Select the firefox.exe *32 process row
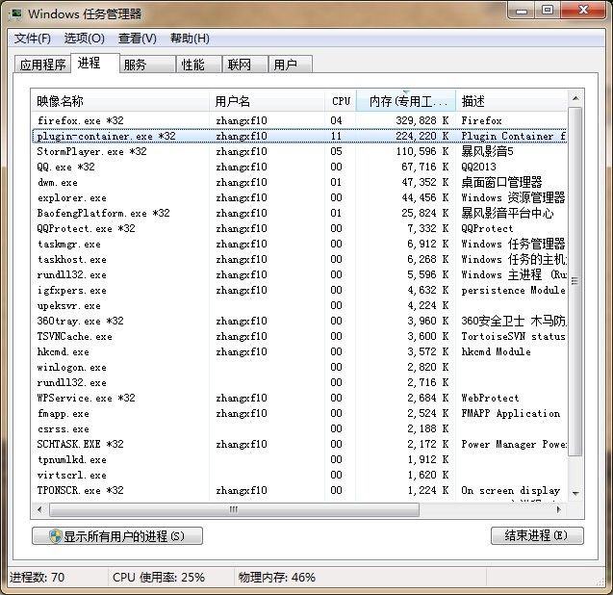613x595 pixels. (299, 120)
